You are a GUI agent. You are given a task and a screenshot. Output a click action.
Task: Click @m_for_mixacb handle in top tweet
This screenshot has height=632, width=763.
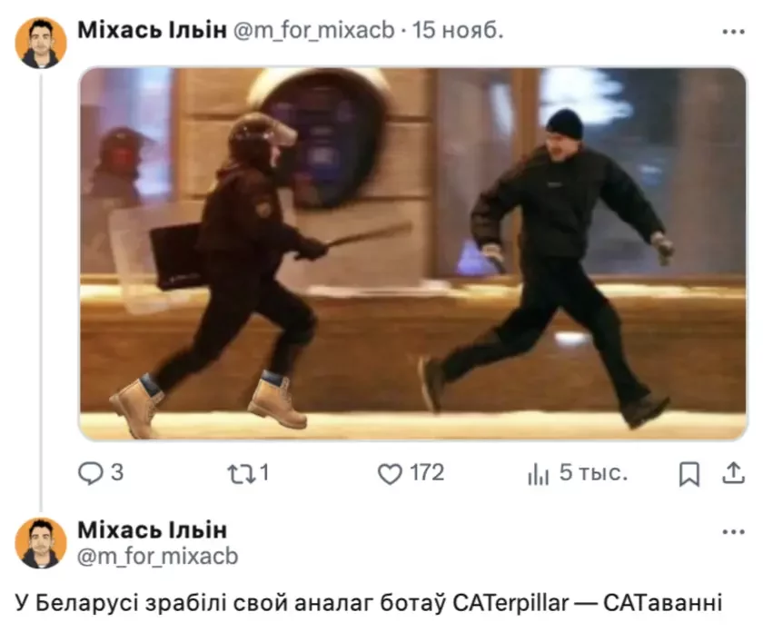click(x=314, y=31)
